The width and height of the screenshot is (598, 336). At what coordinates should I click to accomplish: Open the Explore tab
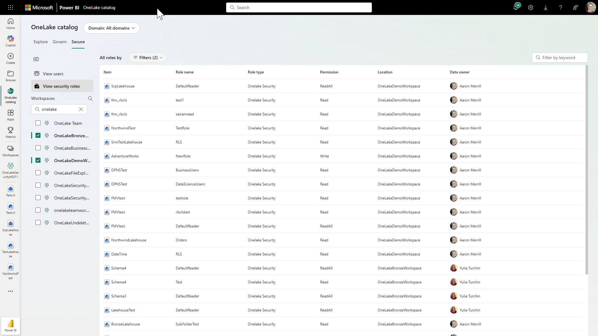point(40,42)
